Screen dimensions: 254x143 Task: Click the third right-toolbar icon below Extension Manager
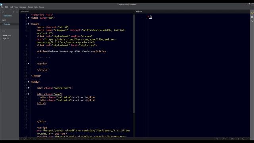click(x=252, y=21)
